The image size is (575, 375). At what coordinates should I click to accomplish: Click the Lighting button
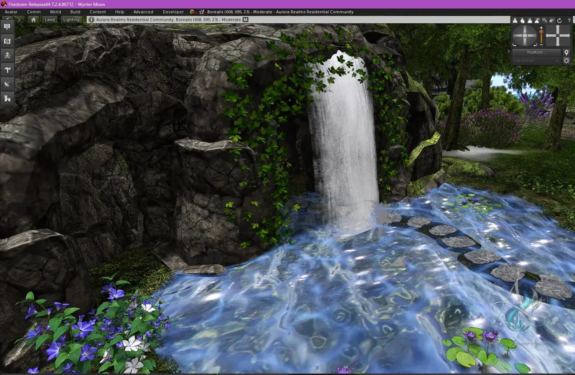71,20
